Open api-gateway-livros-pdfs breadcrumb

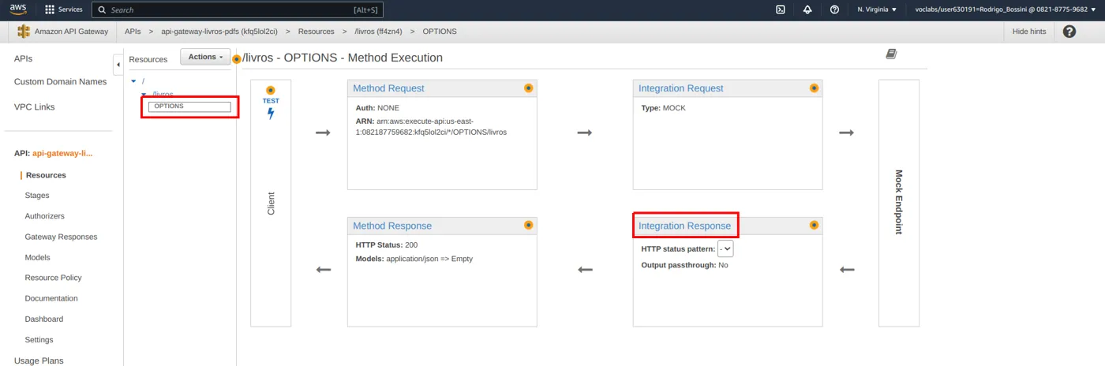tap(219, 32)
